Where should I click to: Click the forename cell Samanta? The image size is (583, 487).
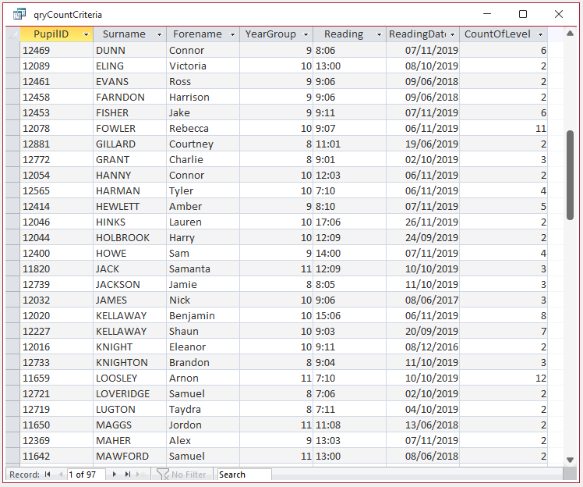[203, 268]
